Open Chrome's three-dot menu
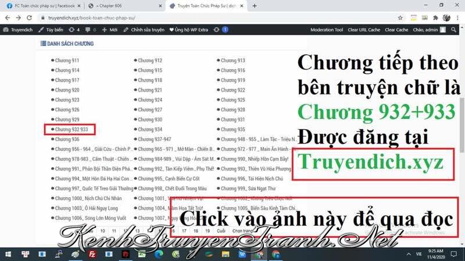Viewport: 465px width, 261px height. click(x=457, y=18)
